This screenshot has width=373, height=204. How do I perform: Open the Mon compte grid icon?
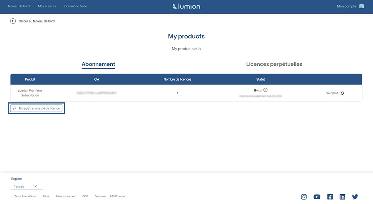pos(361,6)
